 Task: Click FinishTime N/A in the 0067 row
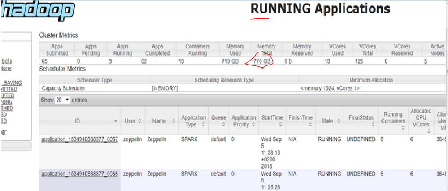click(x=292, y=139)
